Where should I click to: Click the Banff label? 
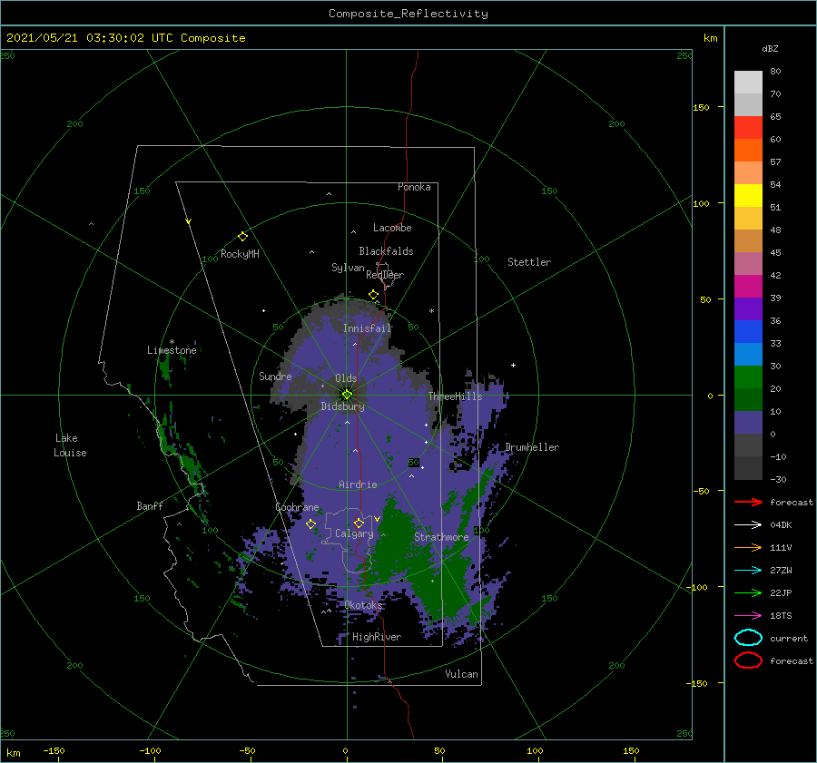click(150, 505)
